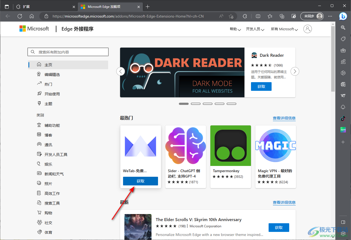Click the Dark Reader banner image
Viewport: 351px width, 240px height.
tap(182, 72)
